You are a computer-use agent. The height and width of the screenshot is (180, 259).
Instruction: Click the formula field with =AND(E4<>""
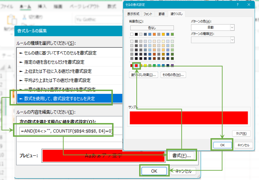[71, 131]
